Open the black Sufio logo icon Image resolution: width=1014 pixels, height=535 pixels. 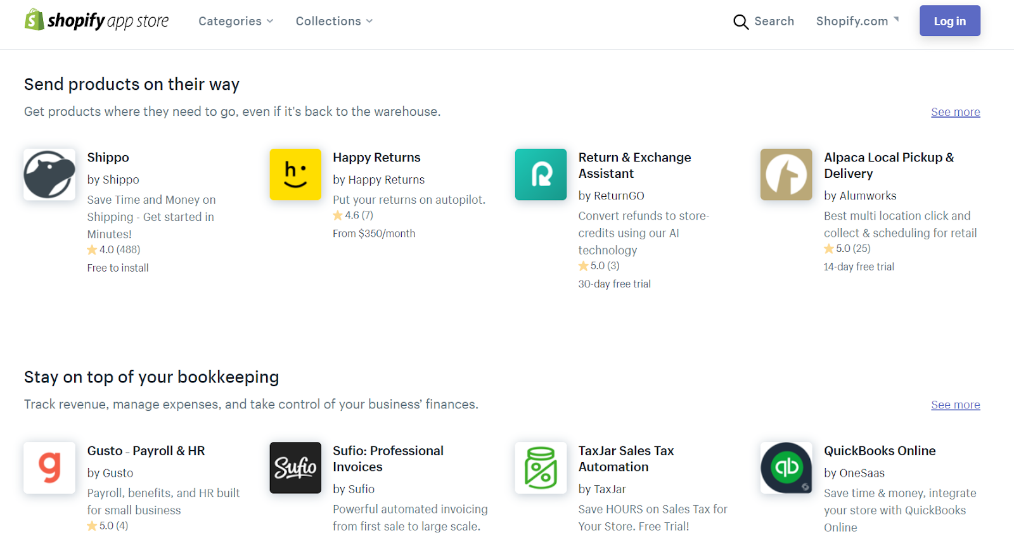click(295, 468)
